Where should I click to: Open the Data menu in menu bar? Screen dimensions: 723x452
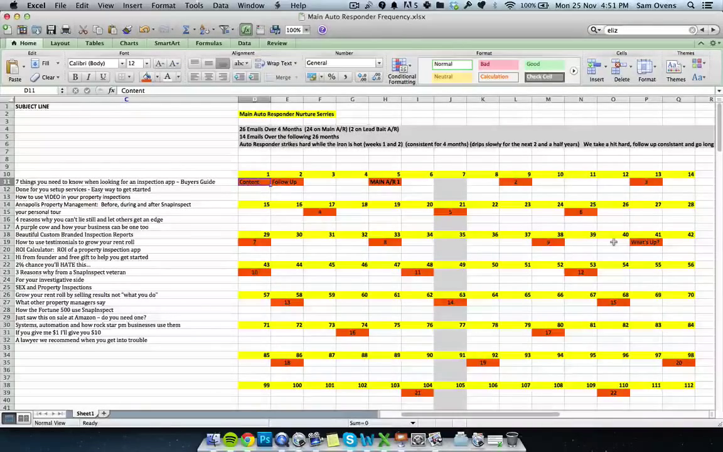pyautogui.click(x=220, y=6)
